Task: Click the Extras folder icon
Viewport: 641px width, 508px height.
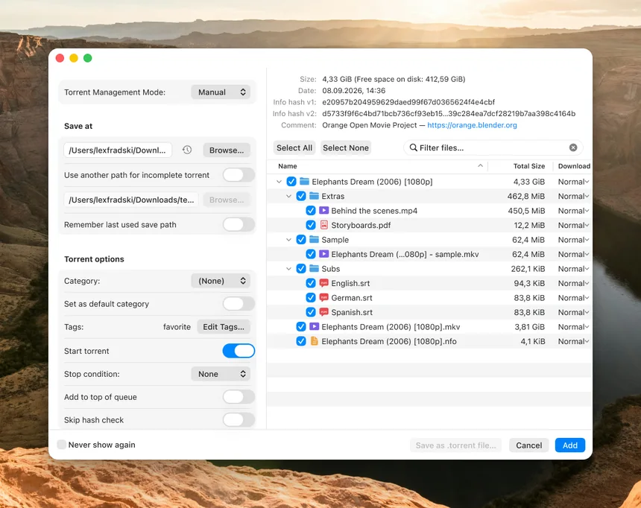Action: 314,196
